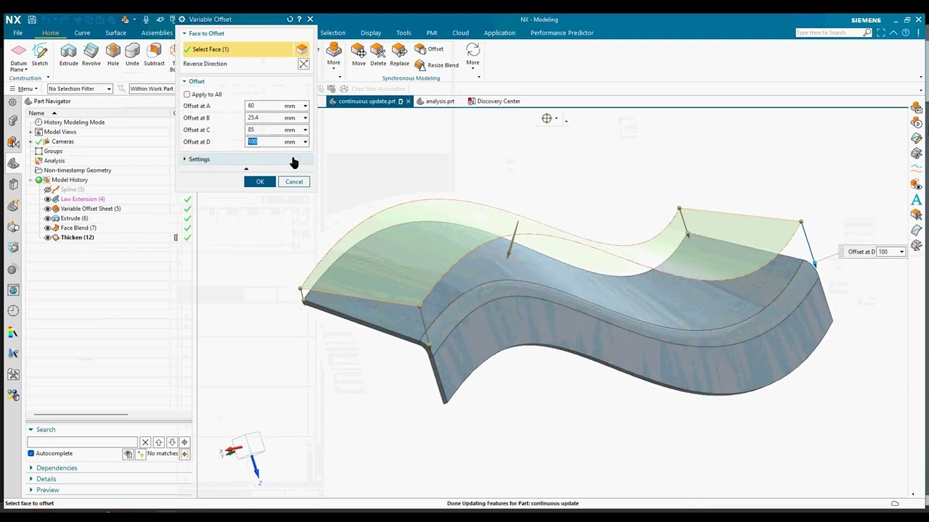Hide the Variable Offset Sheet (5) feature
Image resolution: width=929 pixels, height=522 pixels.
click(47, 209)
